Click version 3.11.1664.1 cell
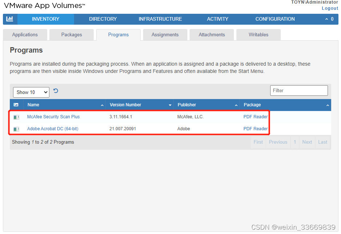 [121, 117]
